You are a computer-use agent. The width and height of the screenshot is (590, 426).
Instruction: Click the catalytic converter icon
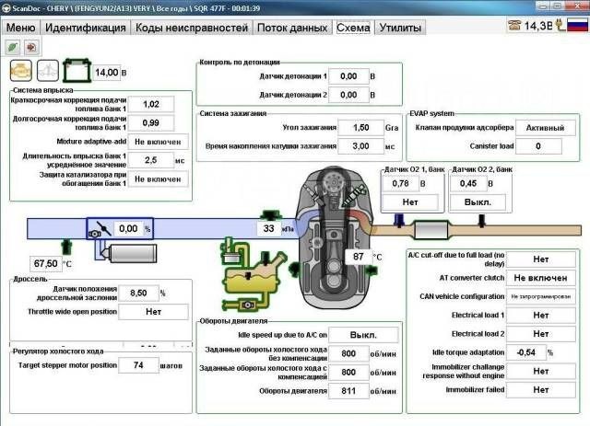point(431,230)
